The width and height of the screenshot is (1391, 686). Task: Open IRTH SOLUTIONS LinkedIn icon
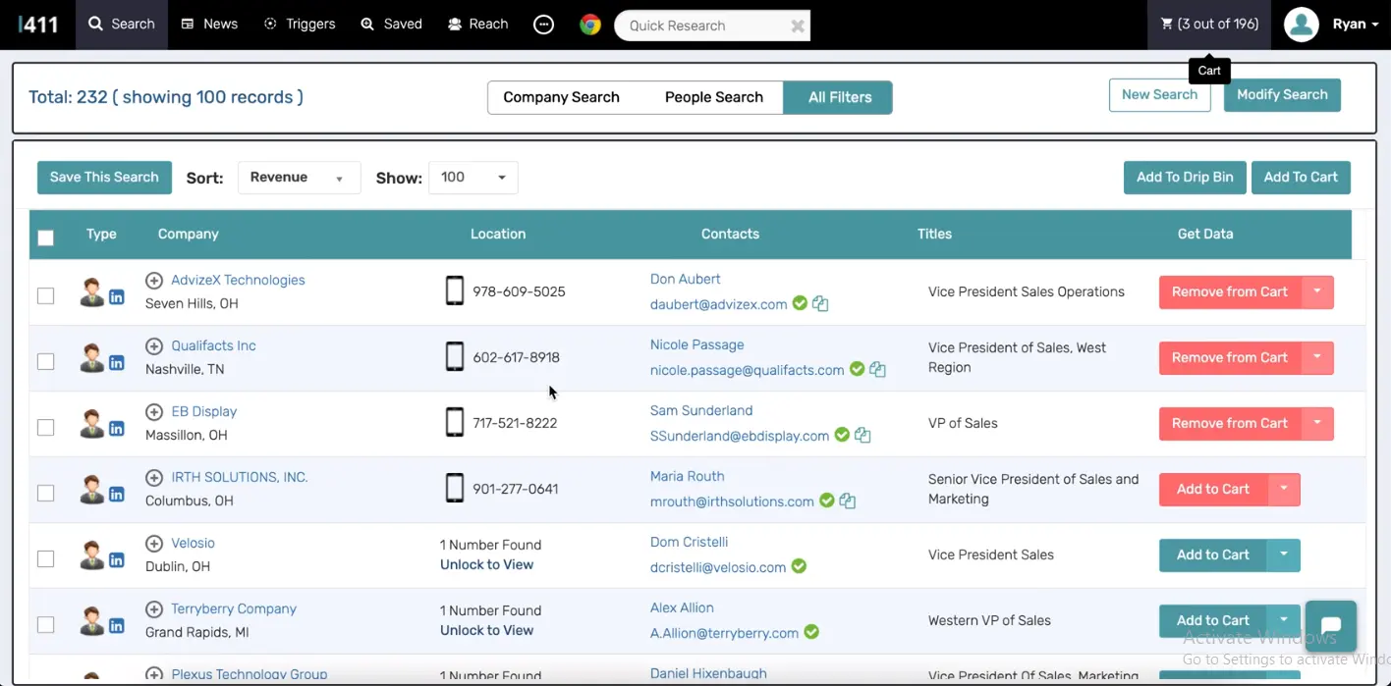(x=117, y=494)
